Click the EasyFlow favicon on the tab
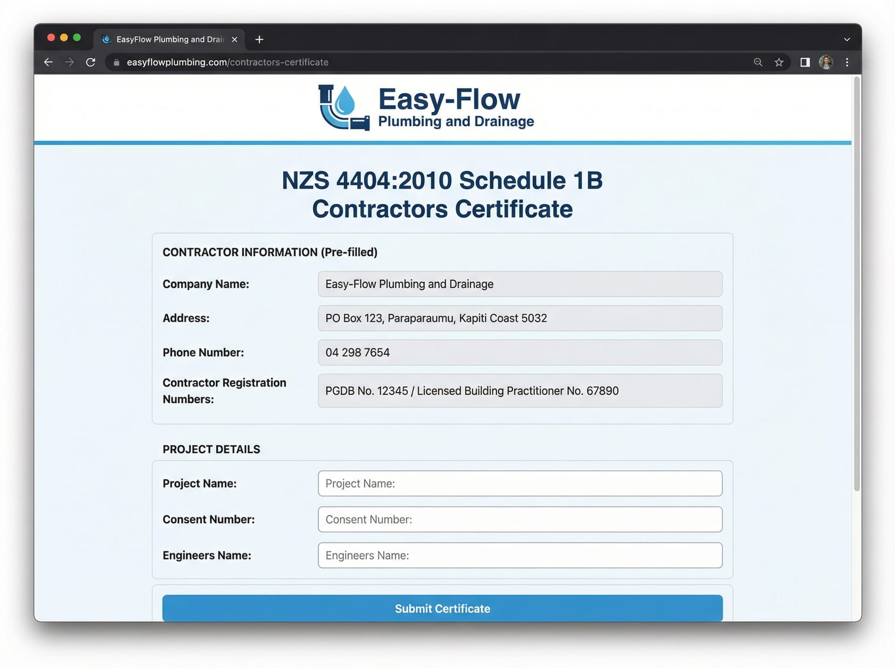 [x=106, y=39]
